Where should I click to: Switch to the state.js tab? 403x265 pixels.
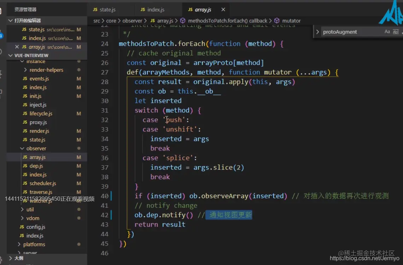tap(107, 10)
